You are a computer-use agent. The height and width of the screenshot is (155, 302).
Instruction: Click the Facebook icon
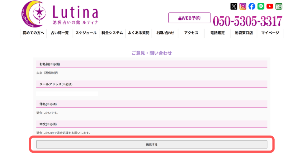(252, 6)
